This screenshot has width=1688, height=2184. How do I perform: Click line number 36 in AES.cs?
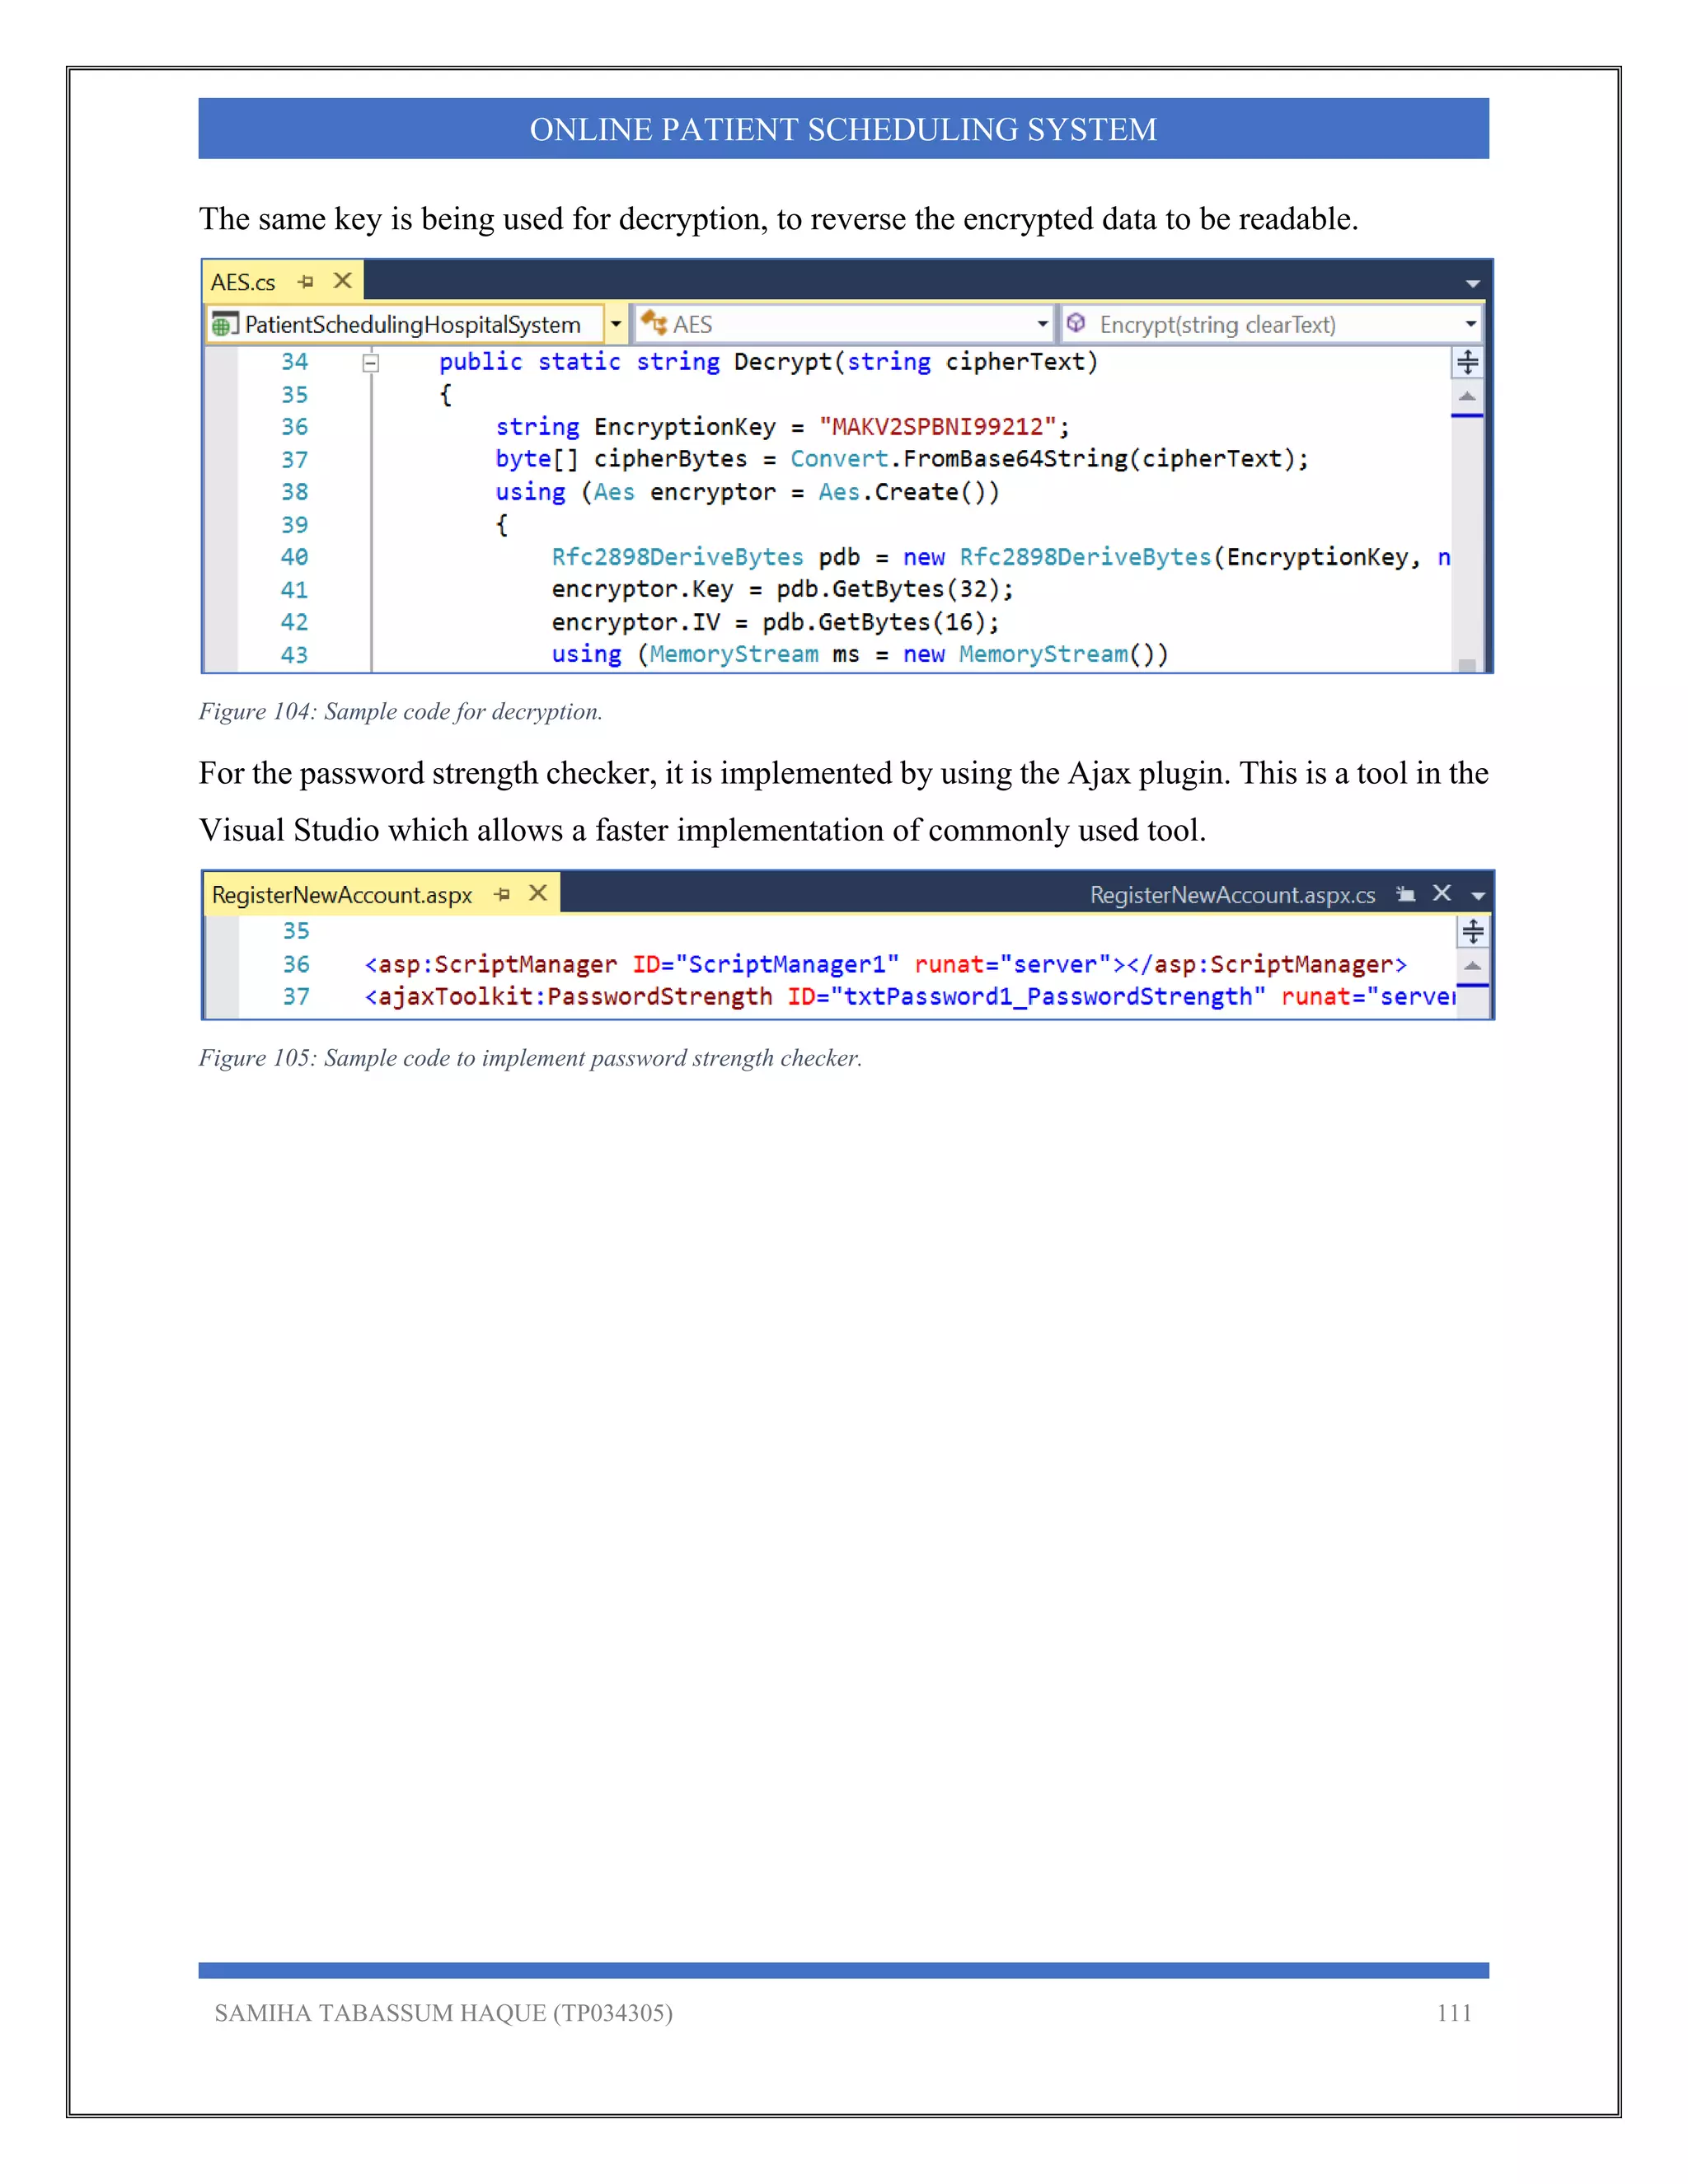[x=294, y=427]
